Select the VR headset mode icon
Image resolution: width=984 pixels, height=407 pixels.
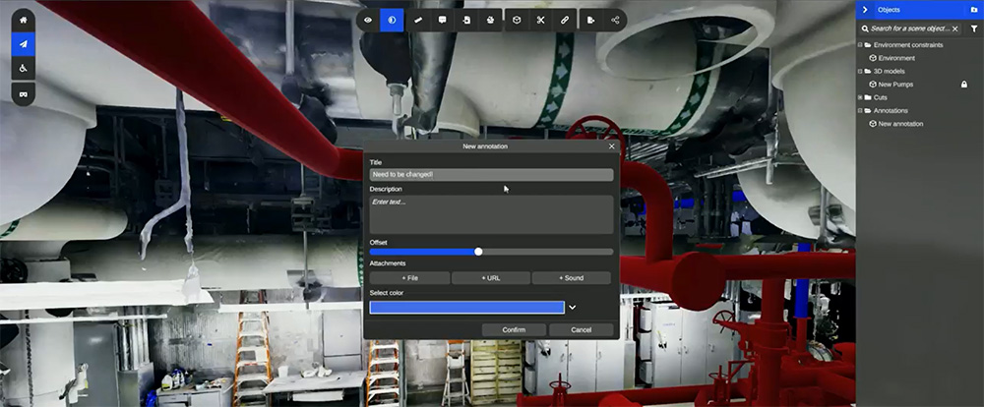24,93
